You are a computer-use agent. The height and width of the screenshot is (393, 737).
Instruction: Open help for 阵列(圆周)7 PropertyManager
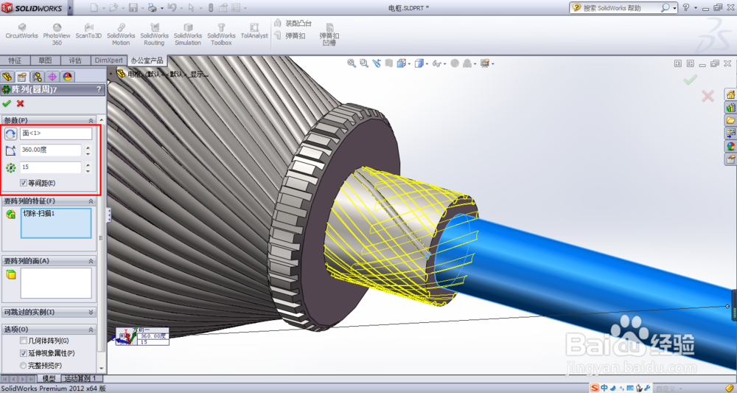pos(99,89)
